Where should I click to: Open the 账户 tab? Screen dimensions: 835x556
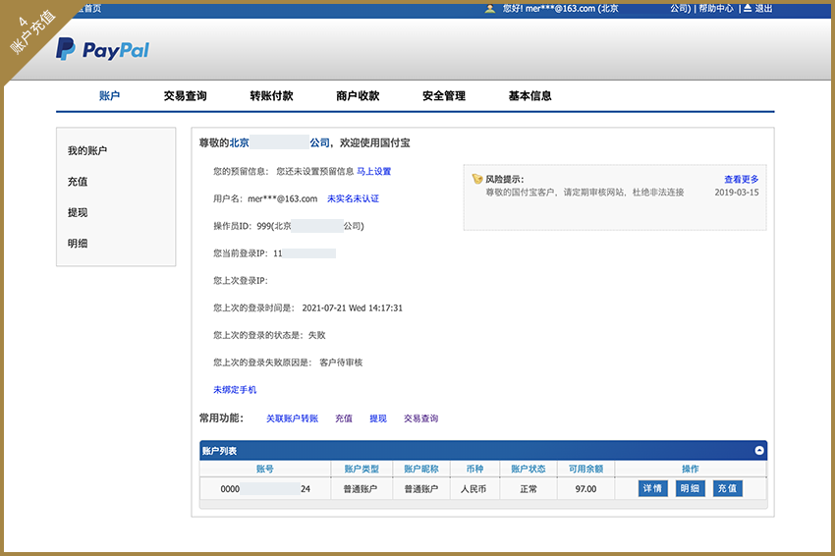click(109, 96)
